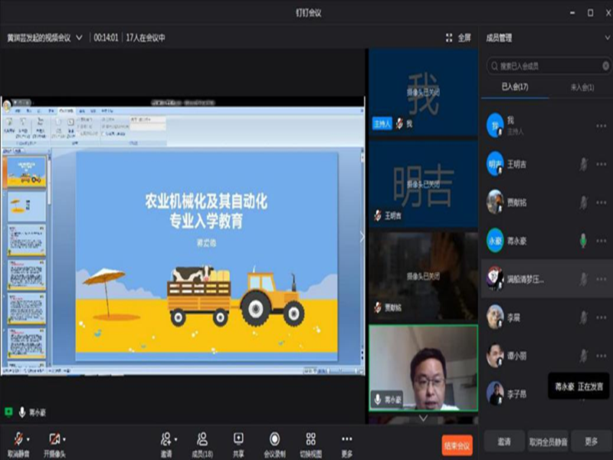
Task: Open the 成员(18) members icon
Action: (202, 439)
